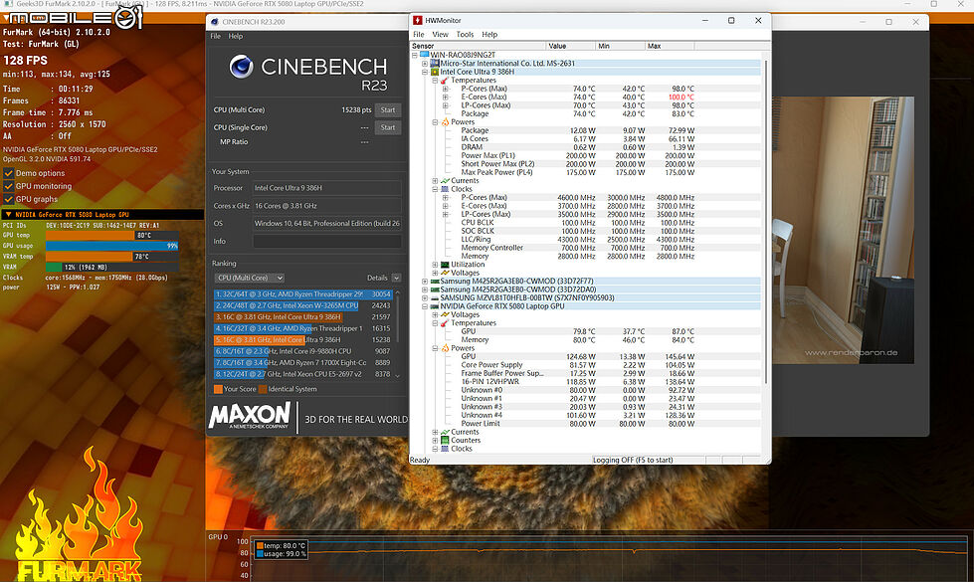Toggle FurMark GPU monitoring checkbox
This screenshot has height=582, width=974.
pyautogui.click(x=9, y=186)
